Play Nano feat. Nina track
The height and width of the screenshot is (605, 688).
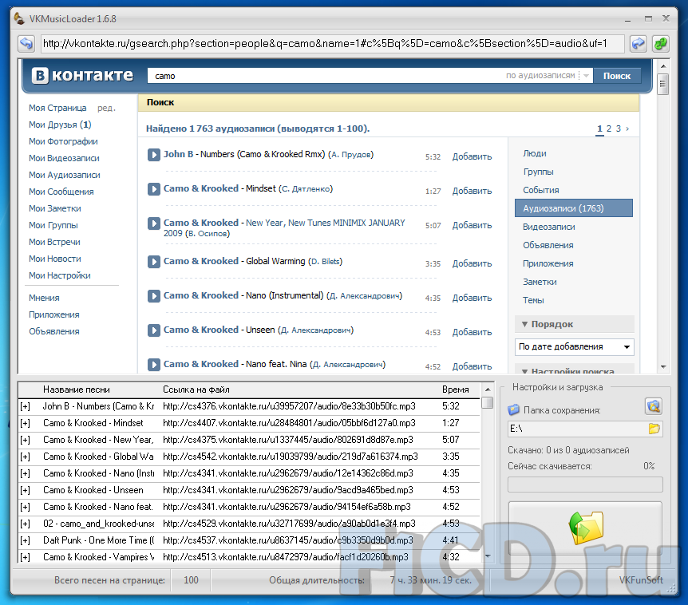click(x=153, y=364)
